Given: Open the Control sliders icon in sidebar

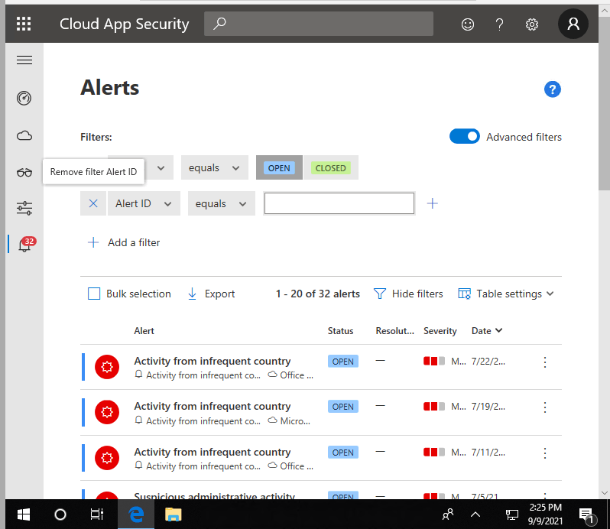Looking at the screenshot, I should pos(24,208).
